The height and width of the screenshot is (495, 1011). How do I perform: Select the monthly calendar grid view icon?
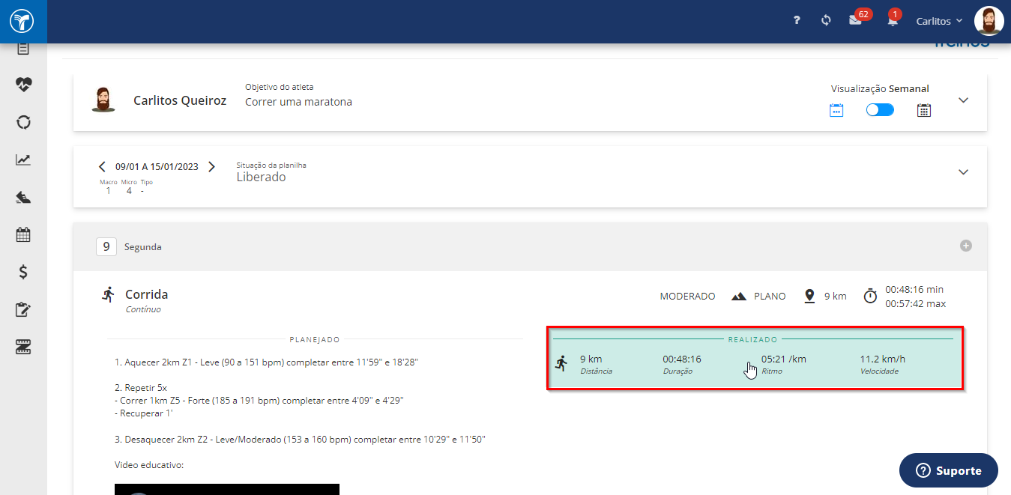[924, 110]
